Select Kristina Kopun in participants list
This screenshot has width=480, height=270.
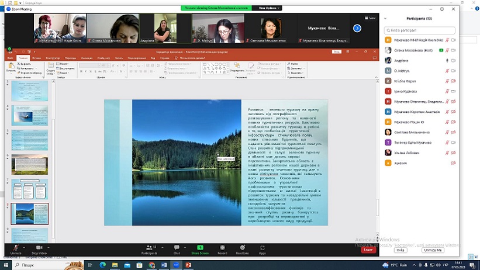pyautogui.click(x=420, y=81)
